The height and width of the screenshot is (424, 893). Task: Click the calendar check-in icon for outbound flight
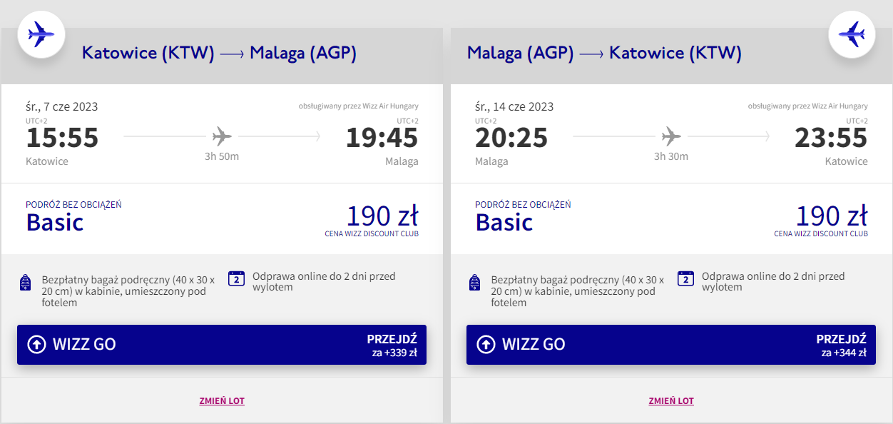(237, 278)
